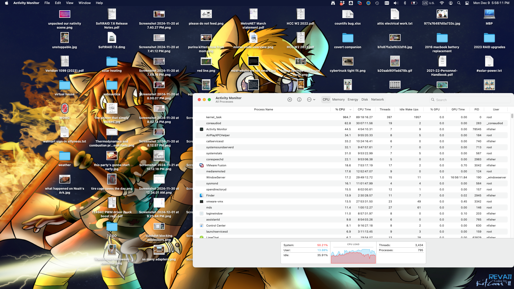Open Time Machine menu bar icon
This screenshot has width=514, height=289.
coord(377,3)
